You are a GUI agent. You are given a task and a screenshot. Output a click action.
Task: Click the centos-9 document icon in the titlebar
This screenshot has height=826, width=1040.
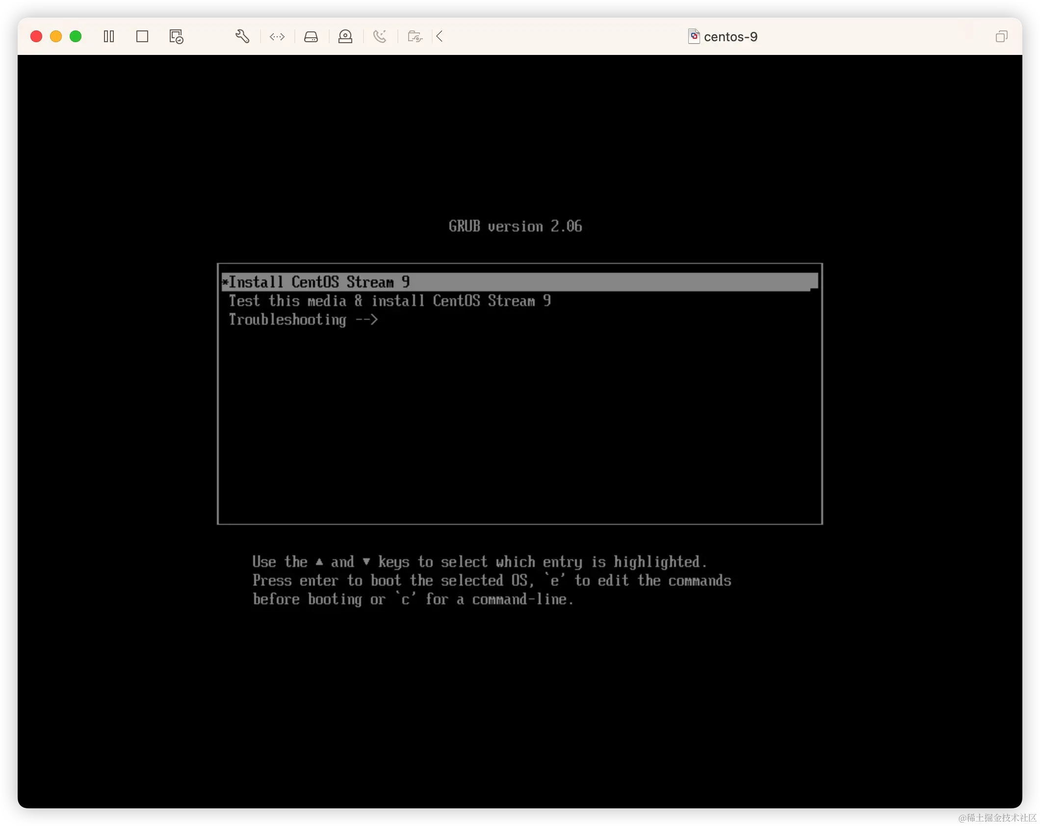click(694, 36)
